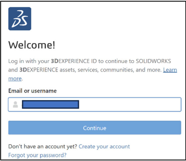Click the "Email or username" field label
186x161 pixels.
tap(32, 91)
